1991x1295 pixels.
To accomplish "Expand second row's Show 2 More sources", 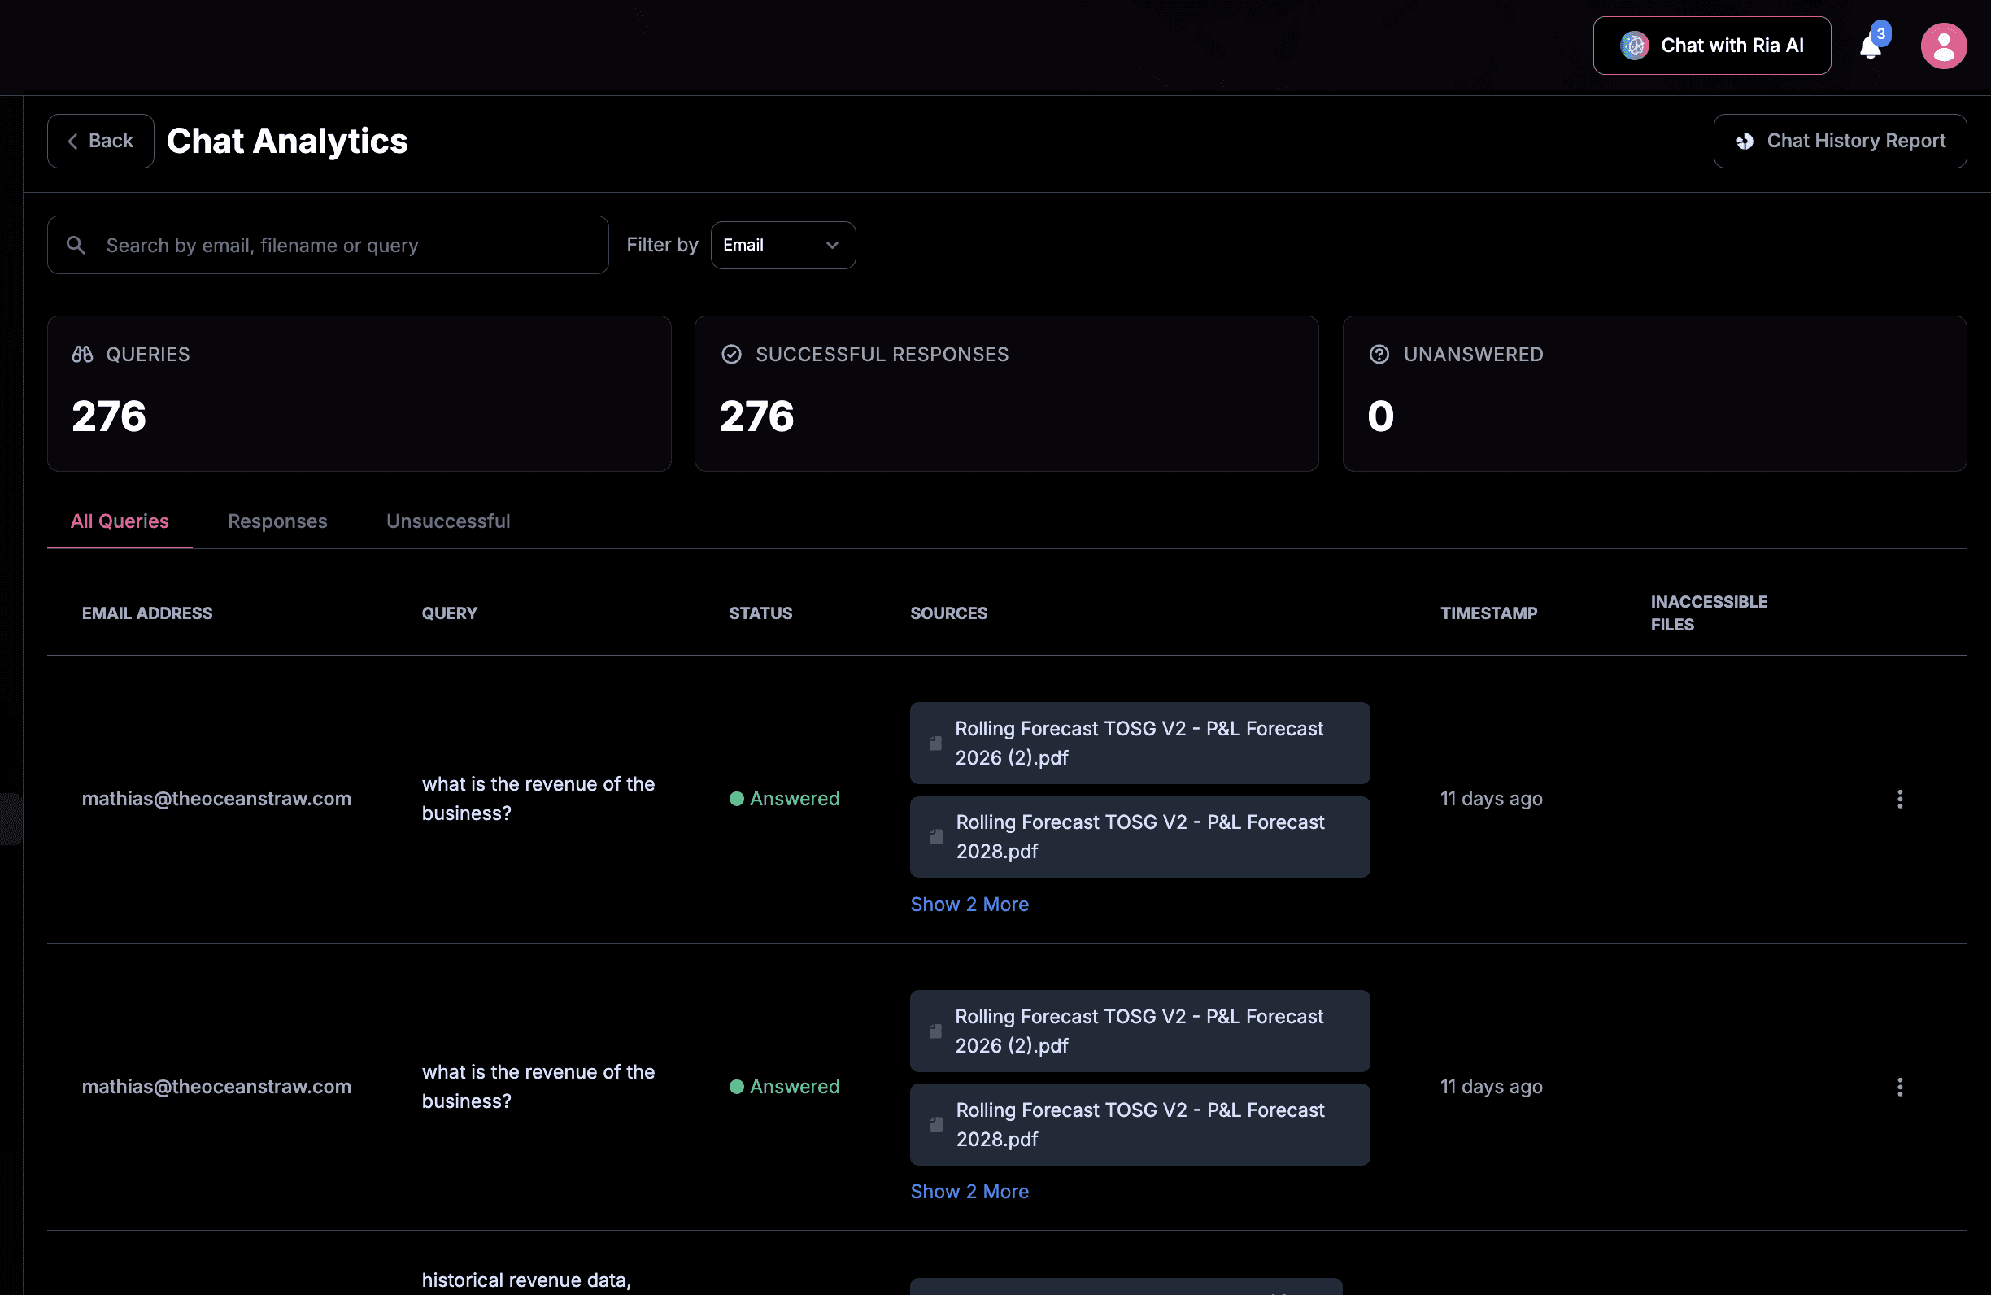I will click(969, 1191).
